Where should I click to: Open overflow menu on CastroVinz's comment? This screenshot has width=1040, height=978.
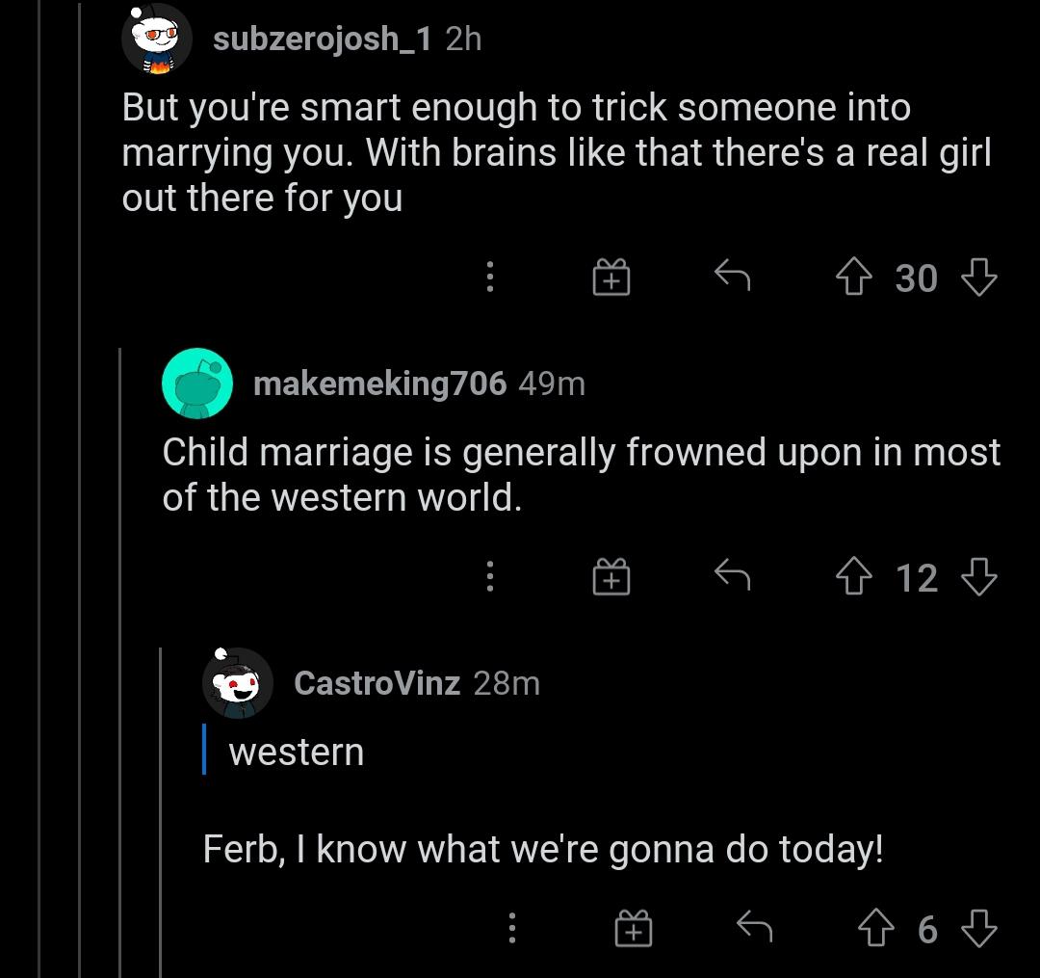pos(511,927)
